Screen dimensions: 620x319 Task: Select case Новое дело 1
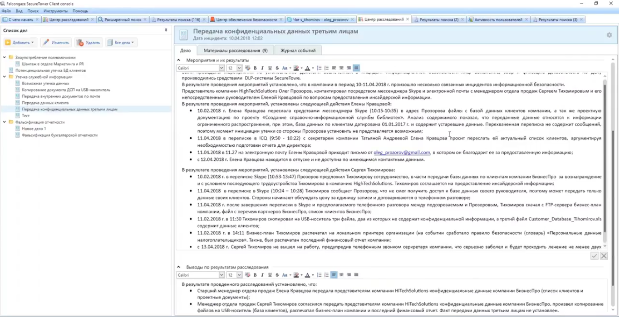click(34, 129)
